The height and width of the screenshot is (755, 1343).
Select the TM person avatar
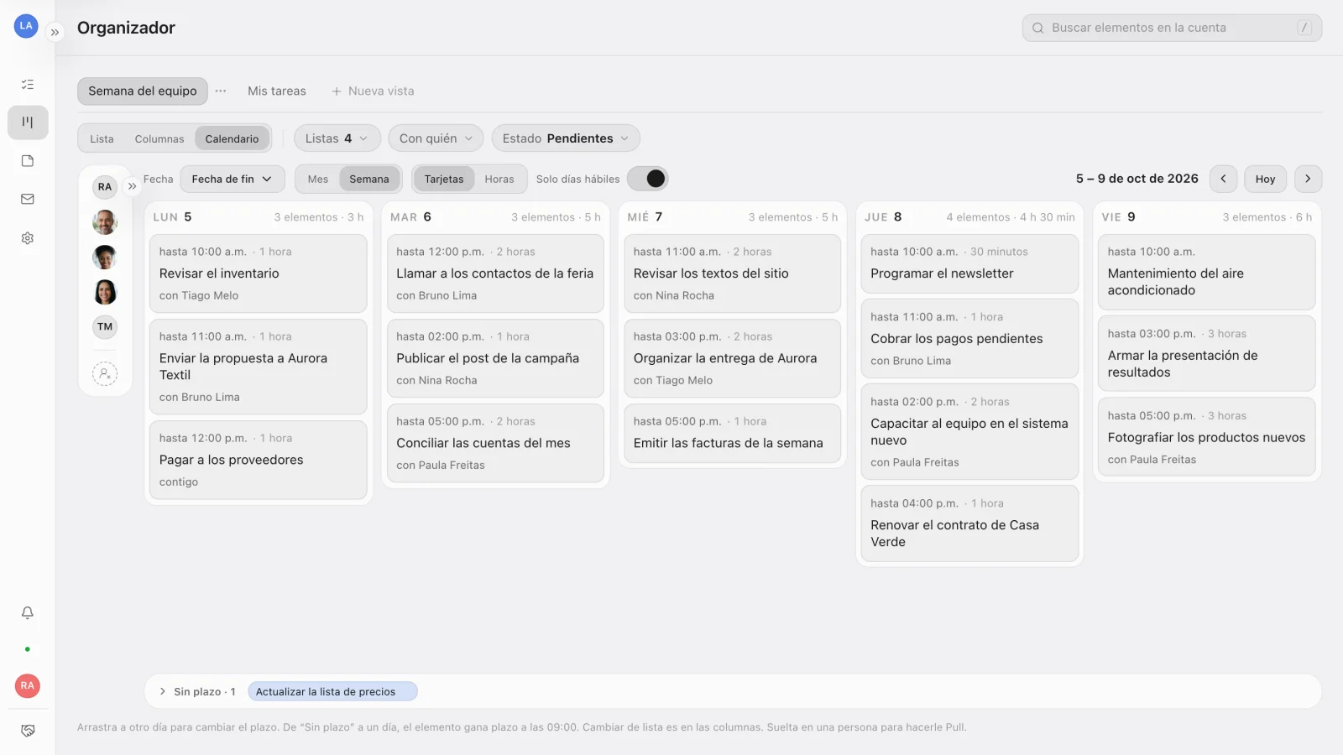pyautogui.click(x=105, y=327)
